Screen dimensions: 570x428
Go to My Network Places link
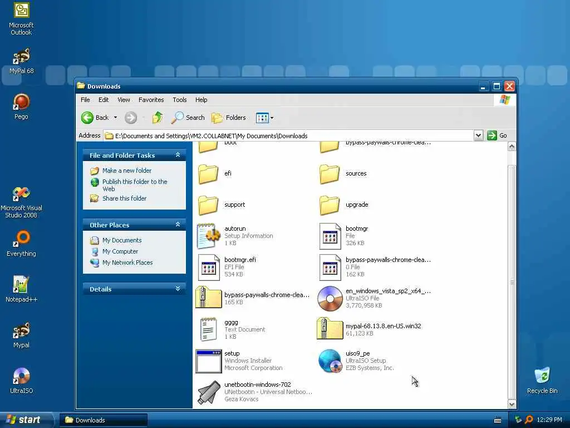pyautogui.click(x=127, y=262)
